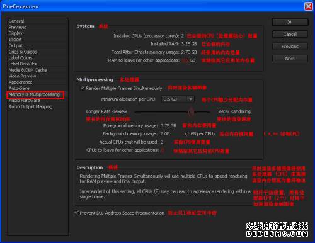The image size is (315, 243).
Task: Click the OK button
Action: coord(290,22)
